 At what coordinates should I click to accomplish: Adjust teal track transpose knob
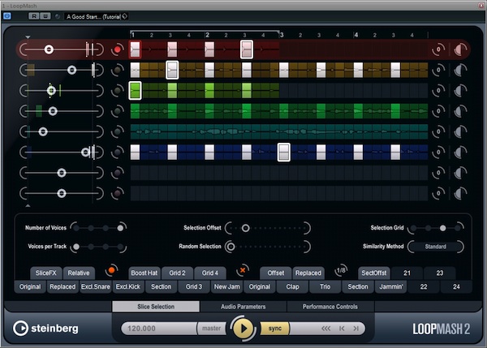438,131
